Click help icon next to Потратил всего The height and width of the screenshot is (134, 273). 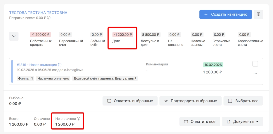49,18
